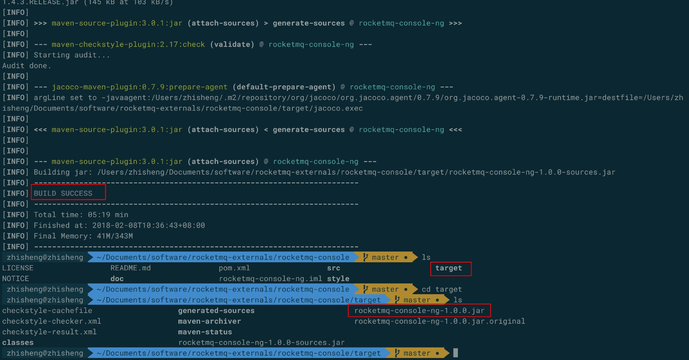This screenshot has height=360, width=689.
Task: Select the 'rocketmq-console-ng-1.0.0.jar.original' file name
Action: tap(440, 321)
